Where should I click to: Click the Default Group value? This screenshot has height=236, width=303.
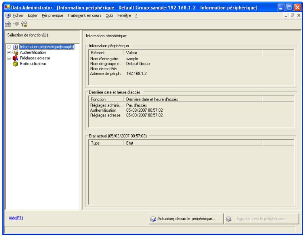(x=138, y=63)
